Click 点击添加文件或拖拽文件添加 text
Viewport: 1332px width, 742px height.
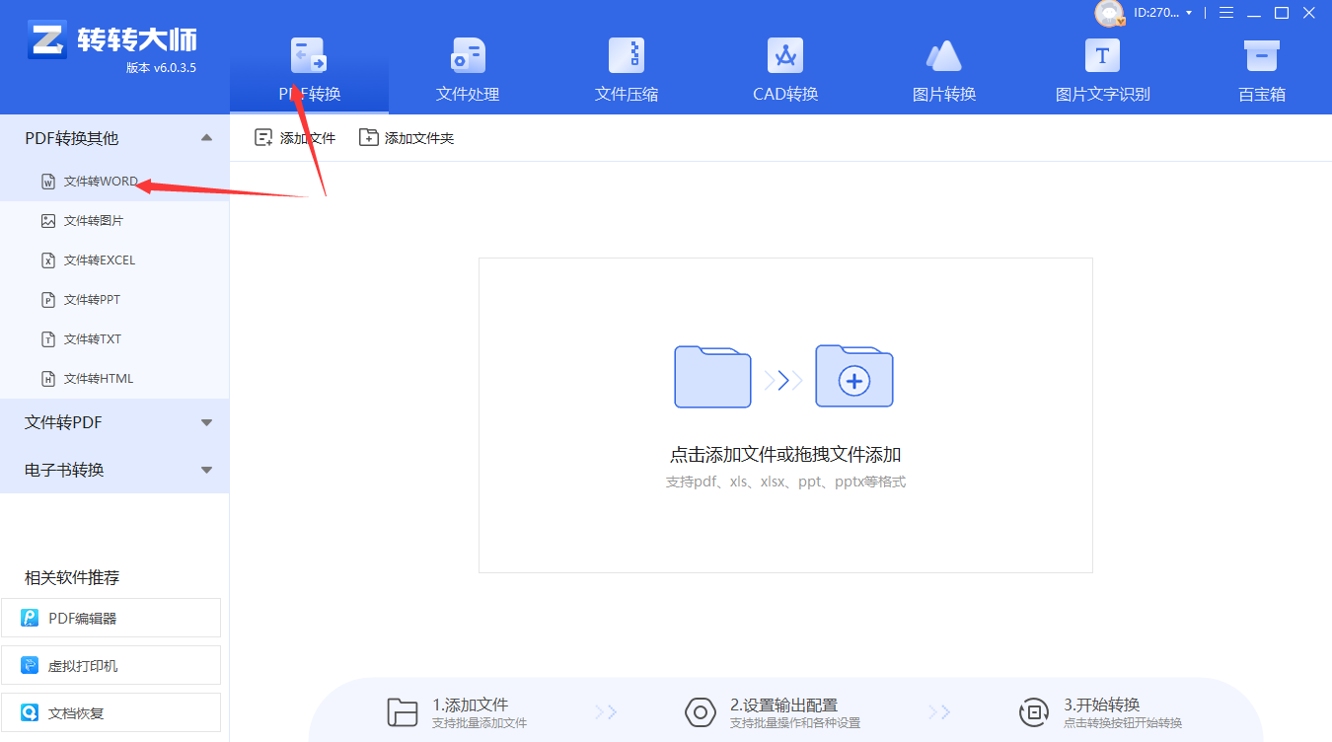785,455
